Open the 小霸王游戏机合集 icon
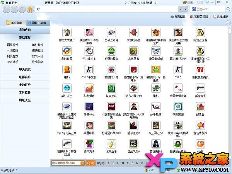The image size is (232, 174). point(111,107)
